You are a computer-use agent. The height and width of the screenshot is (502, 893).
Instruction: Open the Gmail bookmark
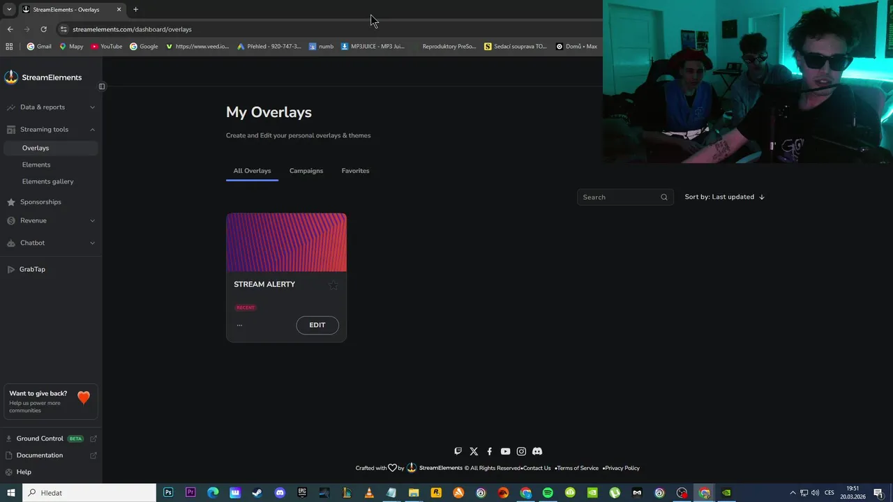(39, 47)
